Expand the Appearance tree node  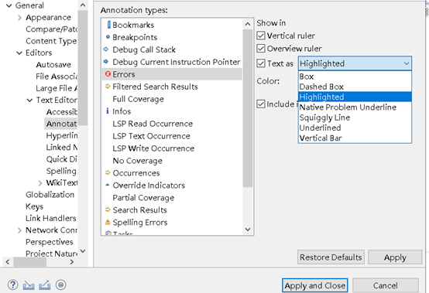pos(19,18)
